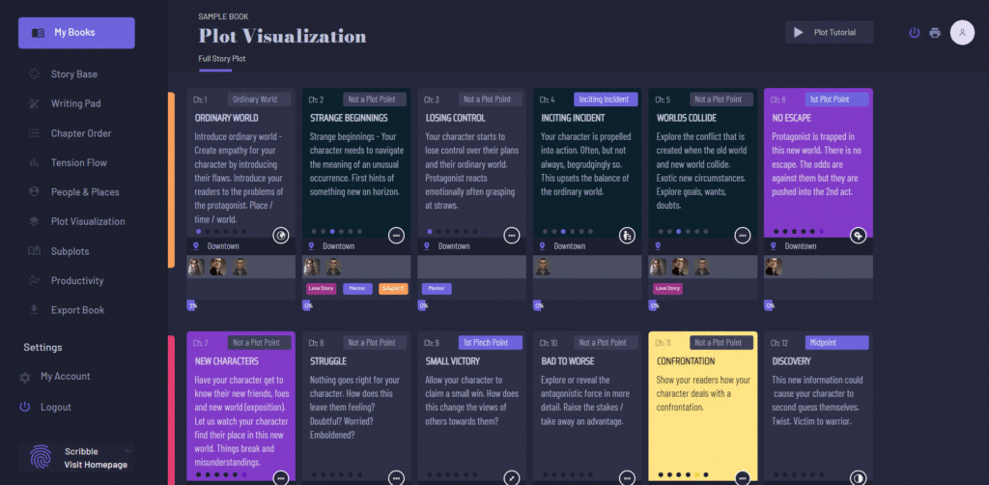Click round icon on No Escape card

tap(858, 235)
